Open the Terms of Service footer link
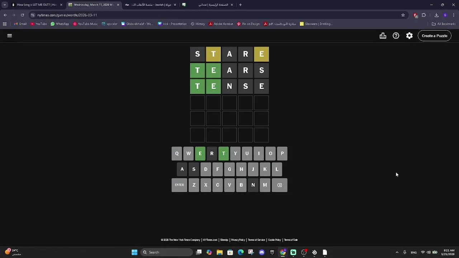 [x=256, y=240]
